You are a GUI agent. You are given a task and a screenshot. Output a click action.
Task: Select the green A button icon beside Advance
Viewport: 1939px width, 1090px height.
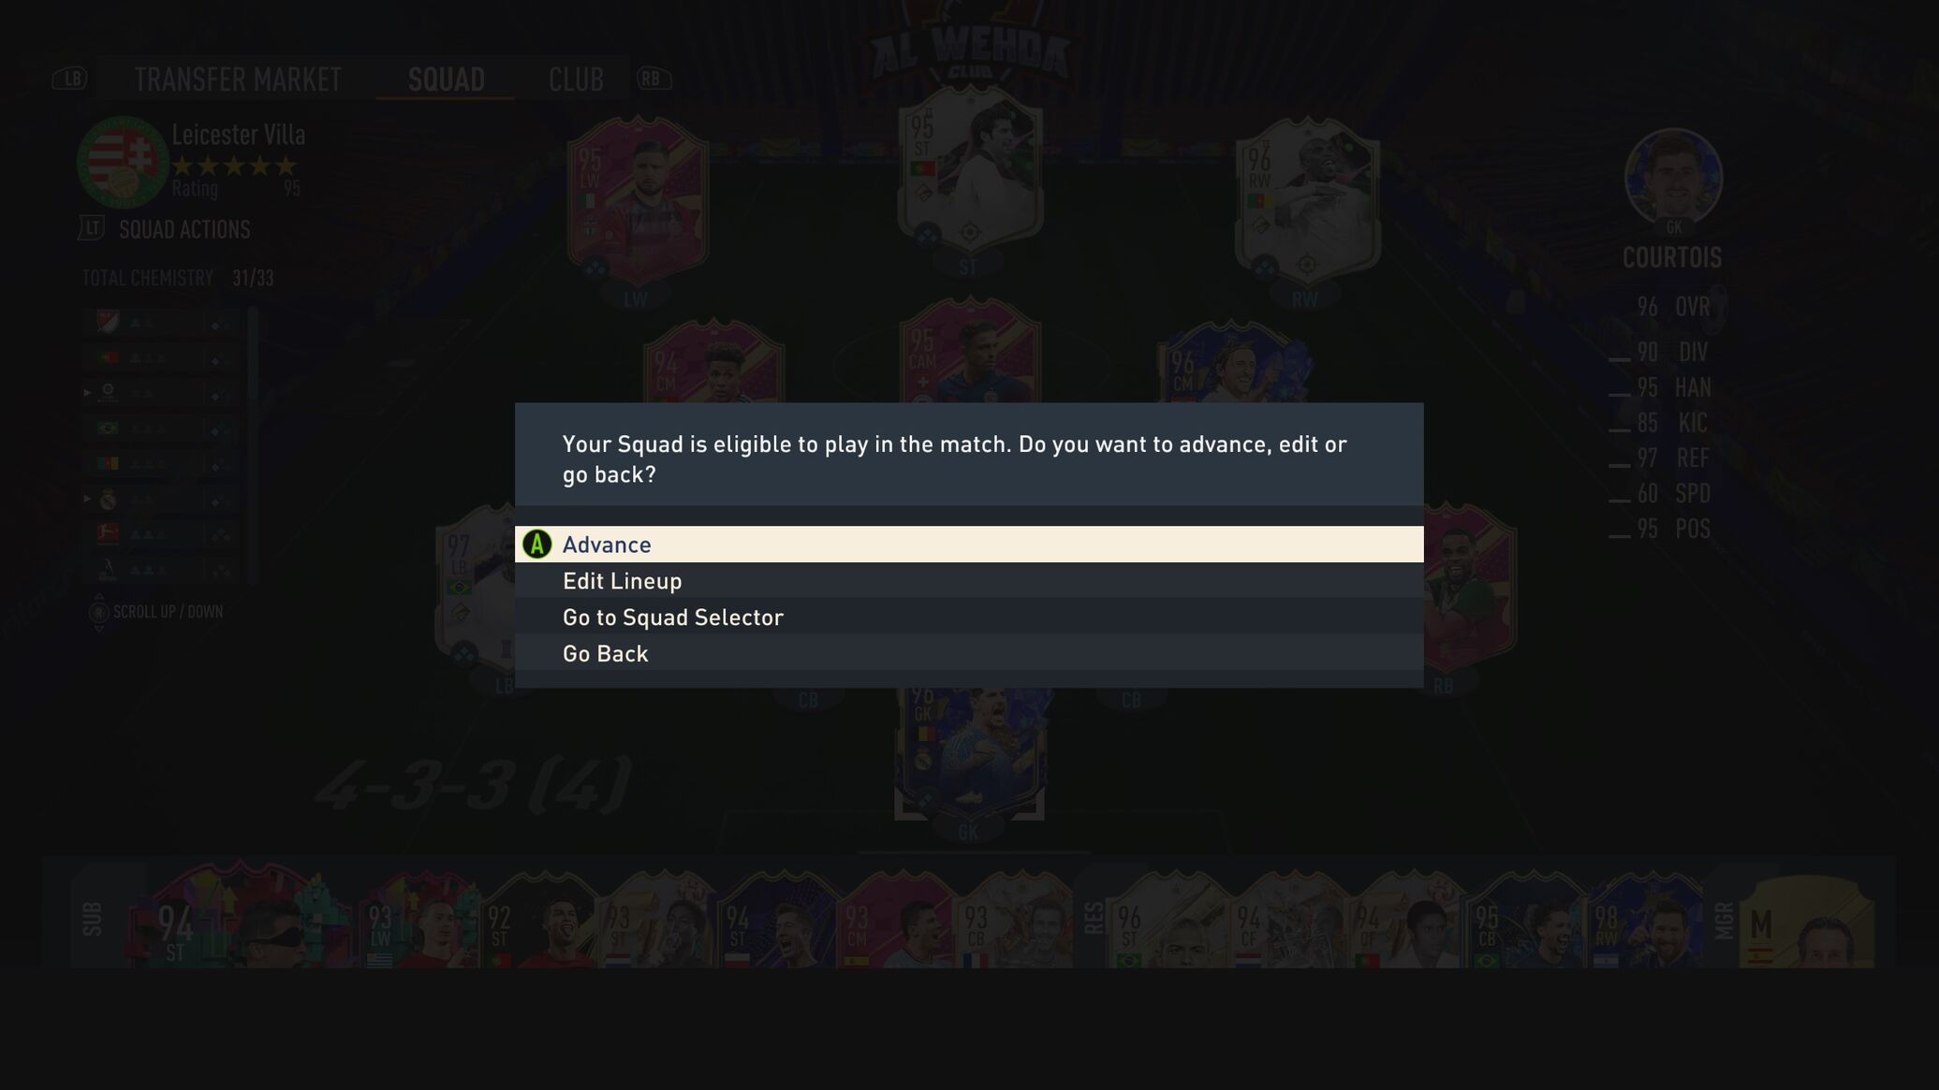[536, 545]
